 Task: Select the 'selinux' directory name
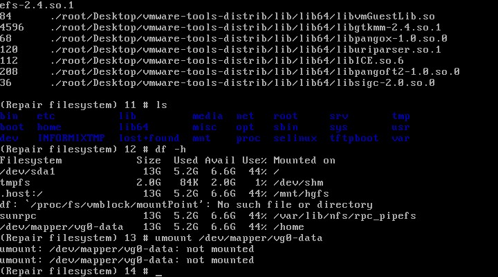click(295, 138)
